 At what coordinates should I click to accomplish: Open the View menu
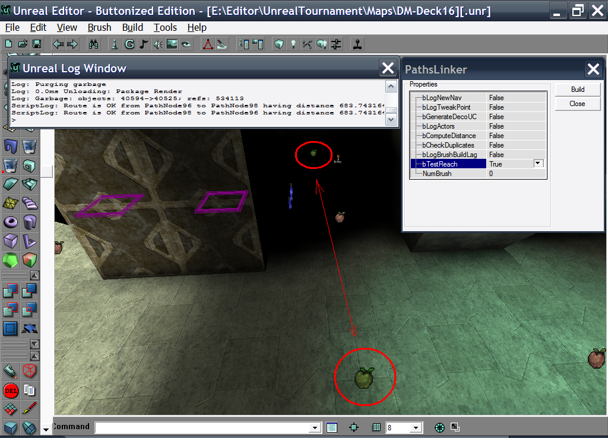66,27
